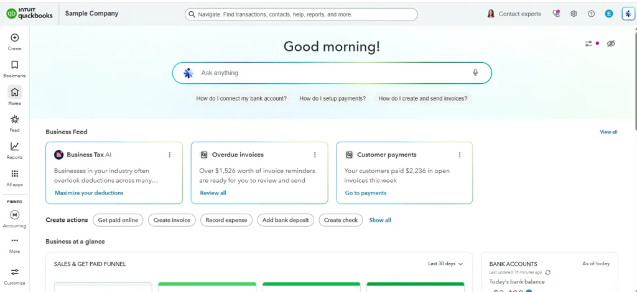Click the Intuit Assist sparkle in Ask box
Image resolution: width=637 pixels, height=292 pixels.
188,73
